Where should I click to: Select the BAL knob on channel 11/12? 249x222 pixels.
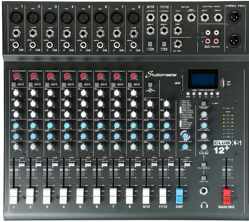pyautogui.click(x=166, y=147)
